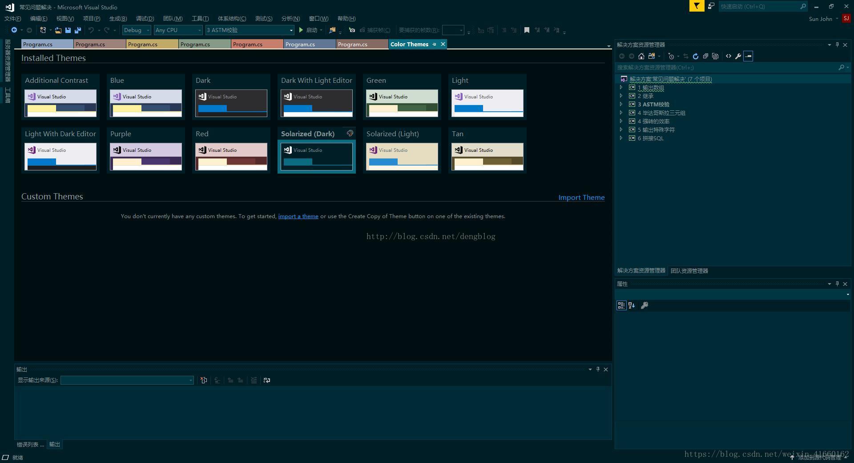
Task: Click the Clear All icon in Output panel
Action: (204, 380)
